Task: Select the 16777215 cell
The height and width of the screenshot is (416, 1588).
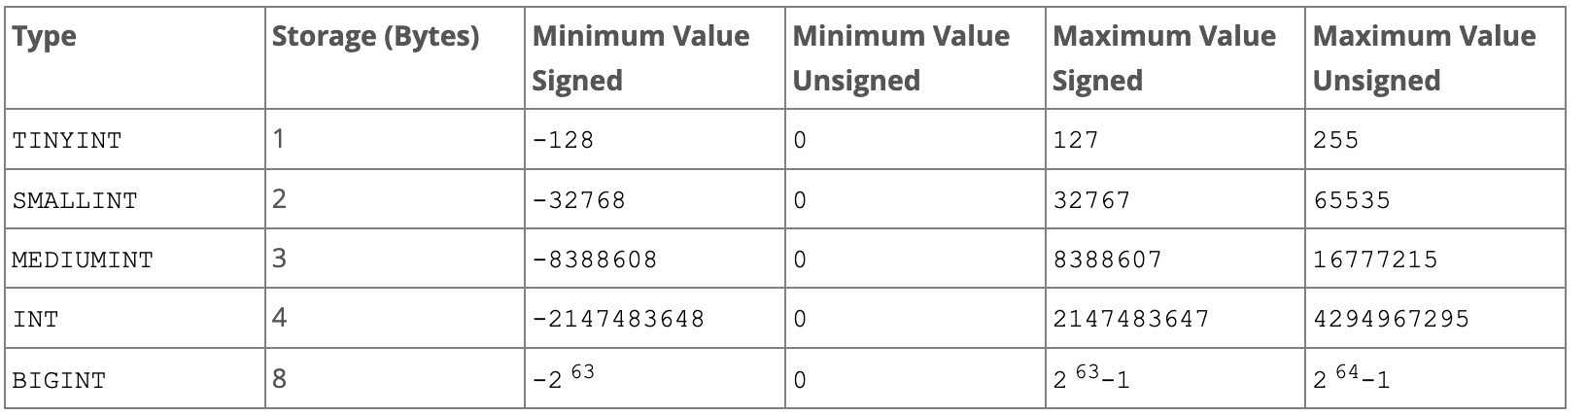Action: coord(1435,260)
